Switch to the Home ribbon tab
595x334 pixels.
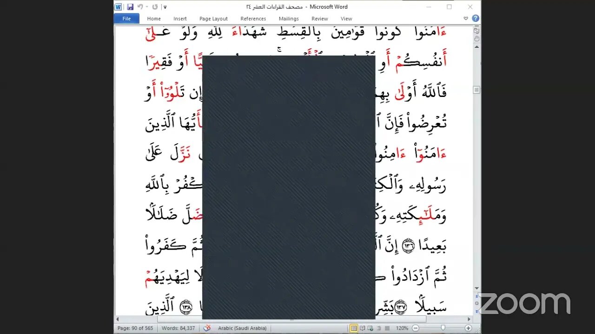tap(154, 19)
